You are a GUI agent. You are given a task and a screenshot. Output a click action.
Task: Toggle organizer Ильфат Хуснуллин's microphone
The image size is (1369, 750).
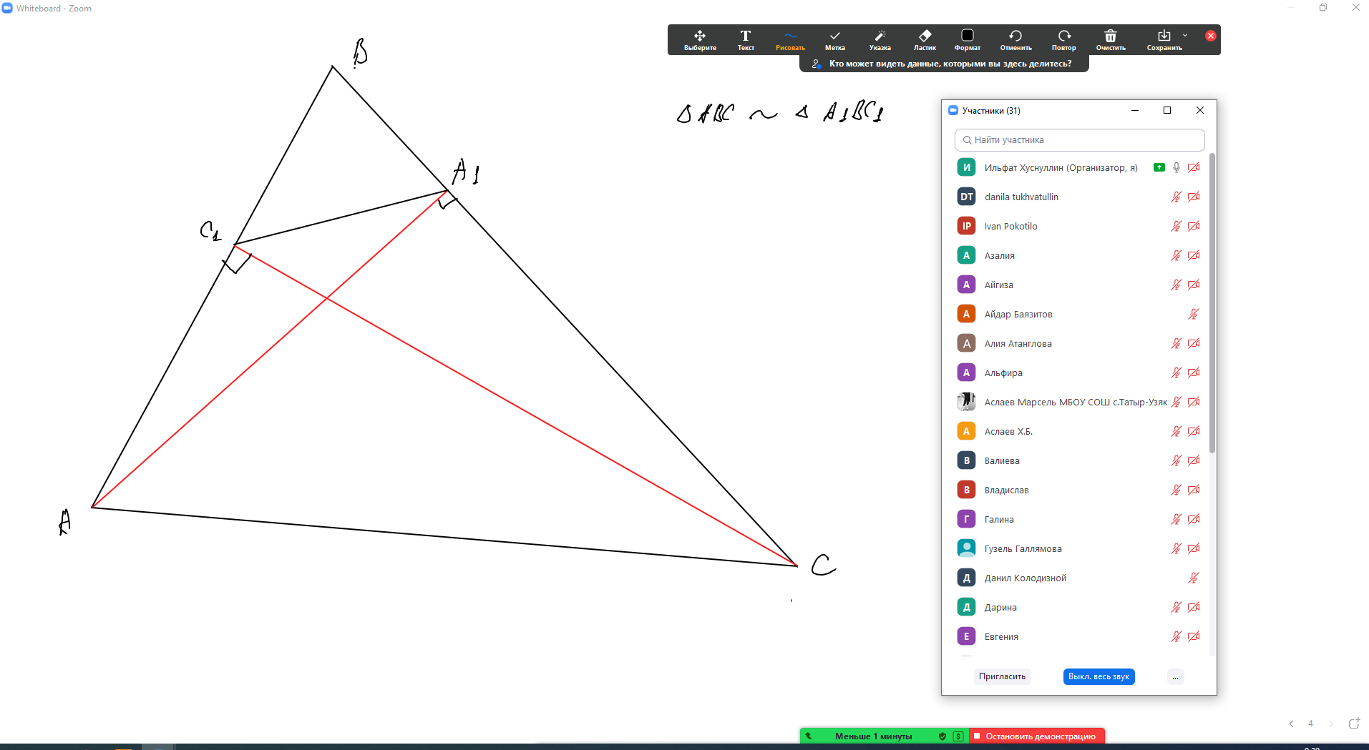[x=1176, y=167]
